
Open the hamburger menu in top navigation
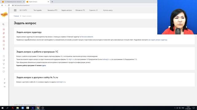click(15, 10)
